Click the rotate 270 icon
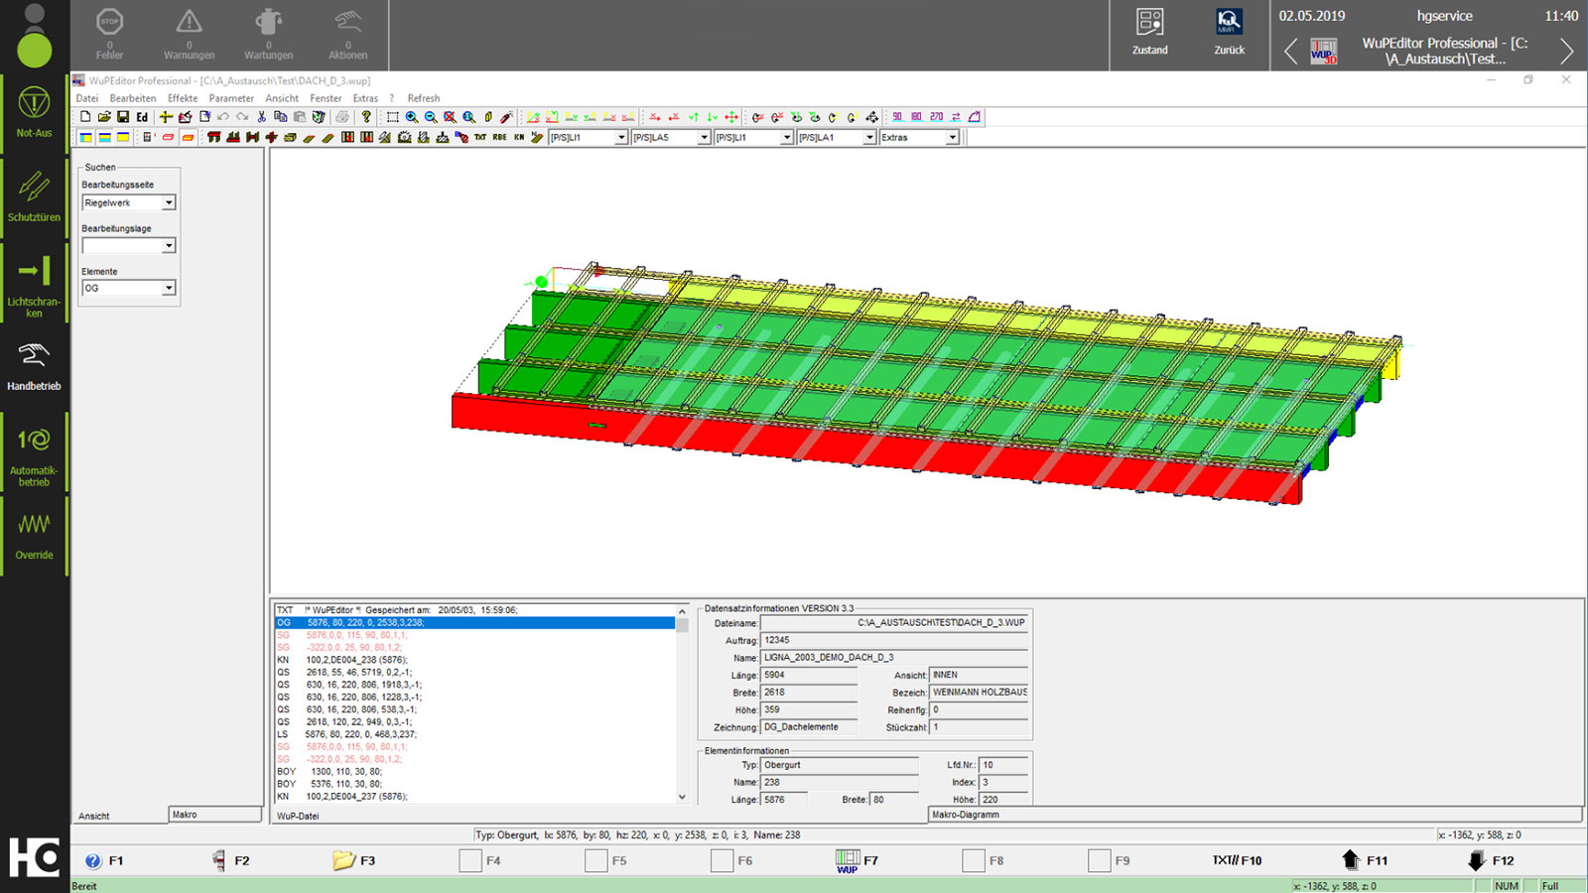Screen dimensions: 1588x893 [936, 117]
